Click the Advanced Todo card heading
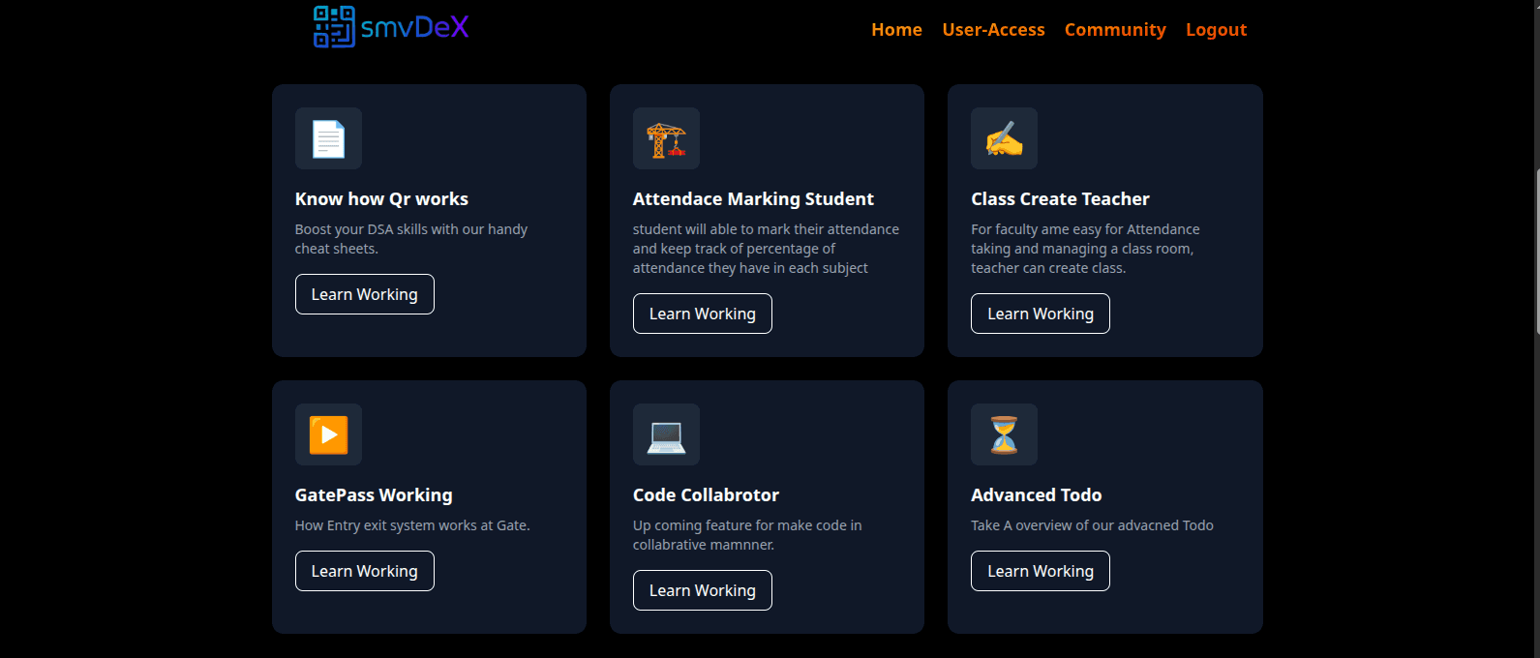The height and width of the screenshot is (658, 1540). coord(1036,495)
